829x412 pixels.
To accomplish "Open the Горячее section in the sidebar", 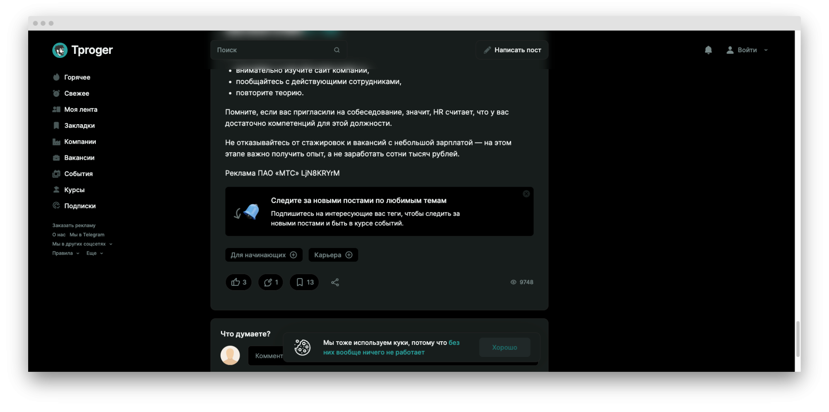I will point(77,77).
